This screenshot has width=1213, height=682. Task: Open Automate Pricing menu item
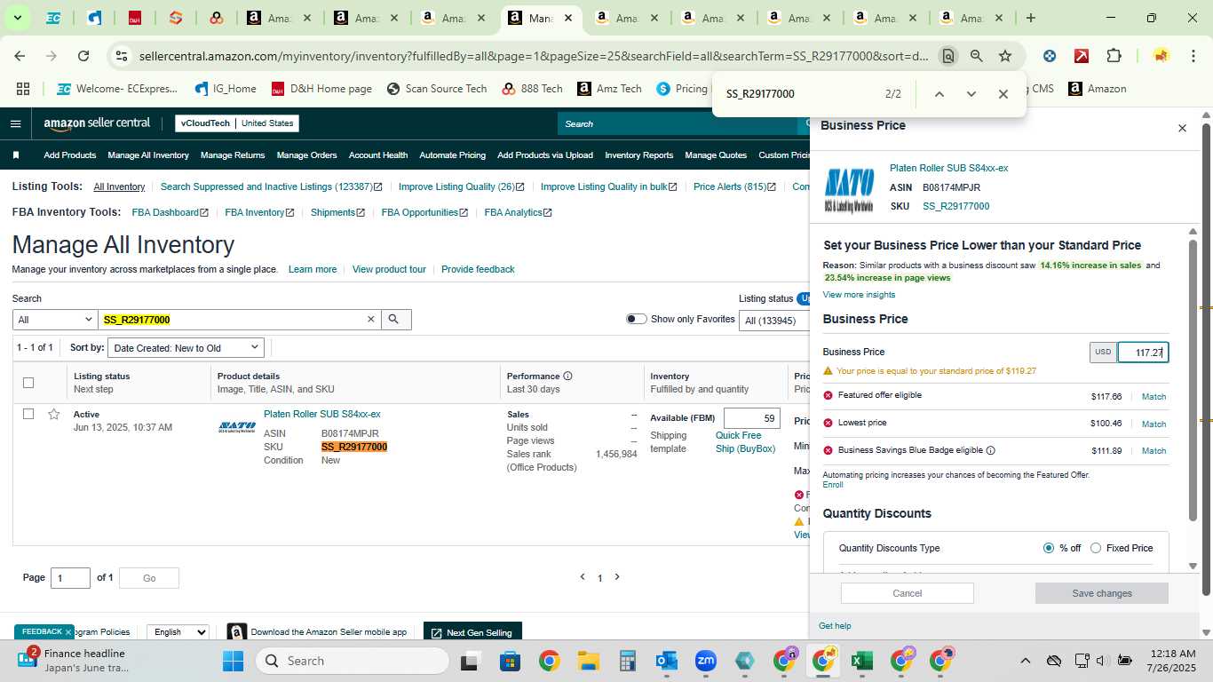pos(452,155)
